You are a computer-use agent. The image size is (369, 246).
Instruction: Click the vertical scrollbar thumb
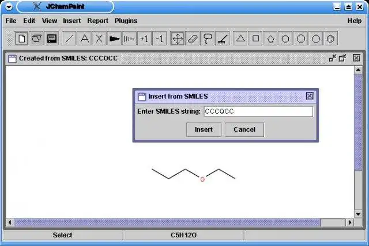pyautogui.click(x=358, y=122)
